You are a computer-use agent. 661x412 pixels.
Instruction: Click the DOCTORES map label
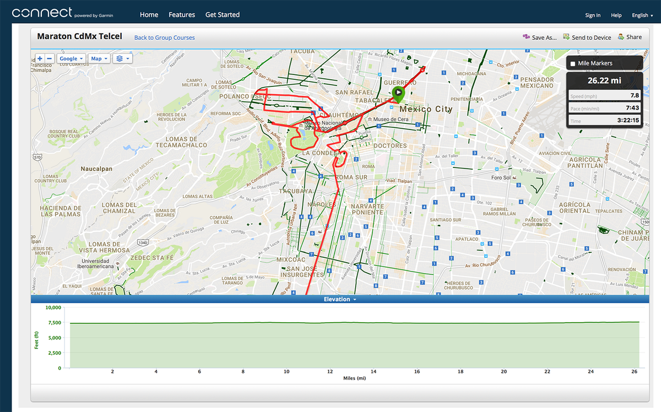pyautogui.click(x=390, y=146)
